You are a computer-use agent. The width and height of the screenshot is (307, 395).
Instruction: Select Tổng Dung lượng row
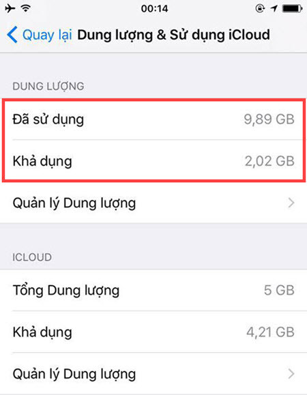[153, 290]
